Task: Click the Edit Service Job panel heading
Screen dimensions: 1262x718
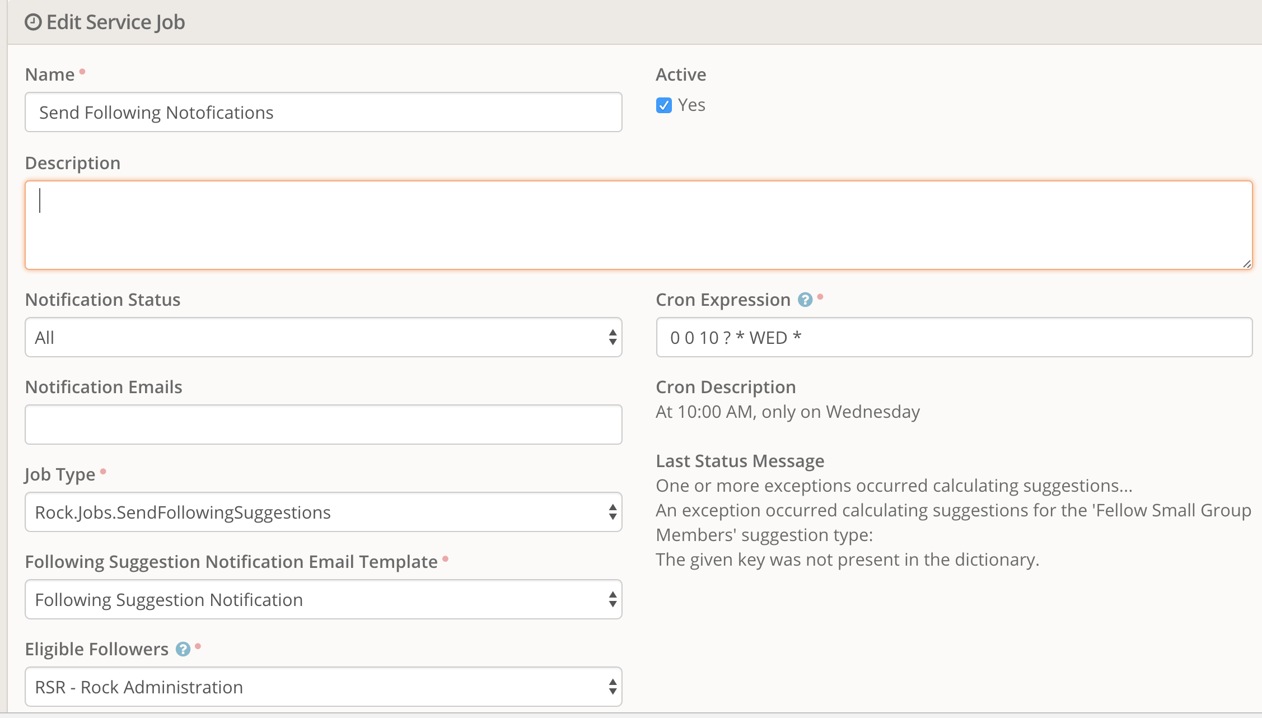Action: [x=115, y=22]
